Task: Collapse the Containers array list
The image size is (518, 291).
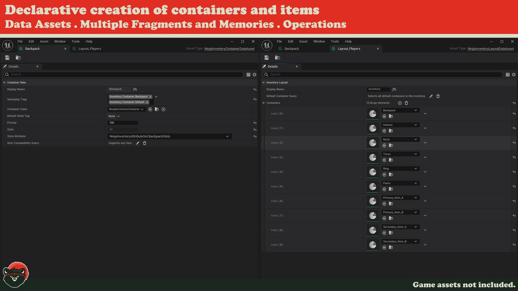Action: click(263, 103)
